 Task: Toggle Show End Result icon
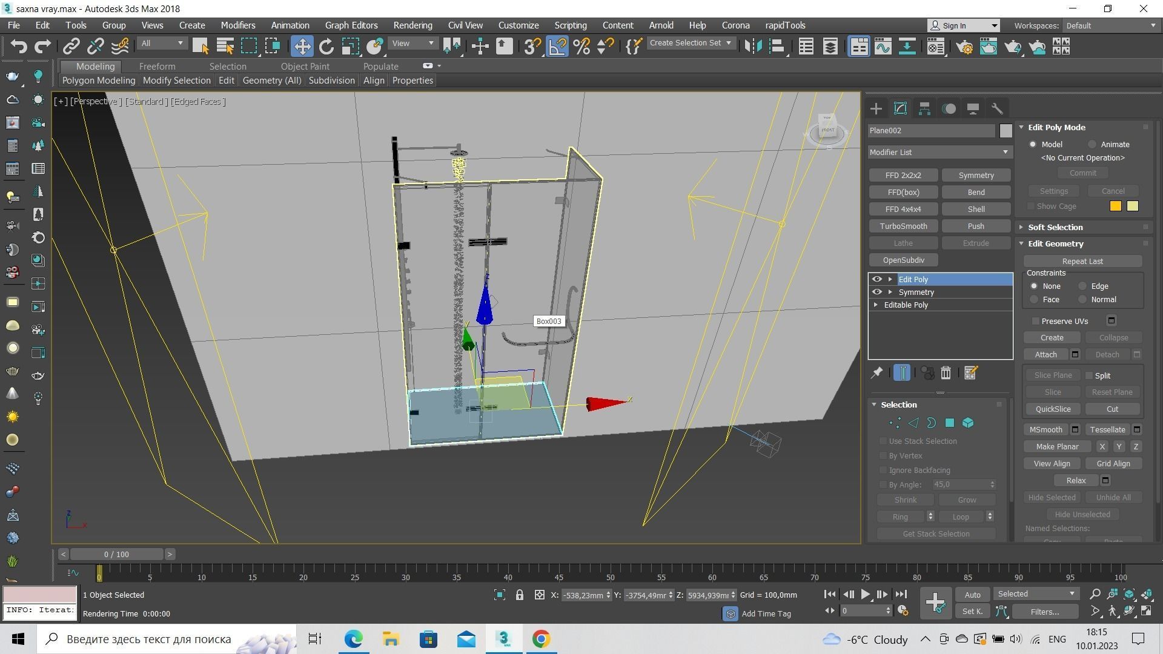point(901,373)
